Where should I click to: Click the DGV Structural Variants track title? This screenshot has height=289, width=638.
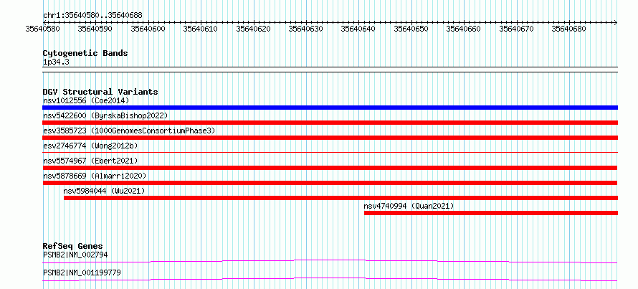click(100, 92)
